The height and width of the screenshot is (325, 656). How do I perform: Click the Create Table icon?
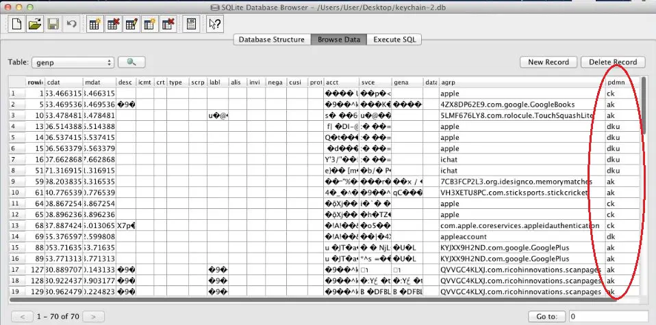click(95, 25)
